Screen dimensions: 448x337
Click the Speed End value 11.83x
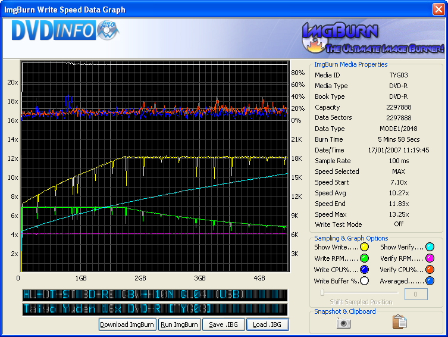point(399,204)
